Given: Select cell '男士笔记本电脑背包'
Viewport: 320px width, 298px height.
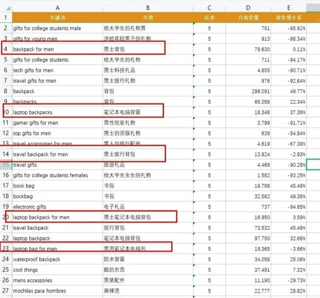Looking at the screenshot, I should (148, 217).
